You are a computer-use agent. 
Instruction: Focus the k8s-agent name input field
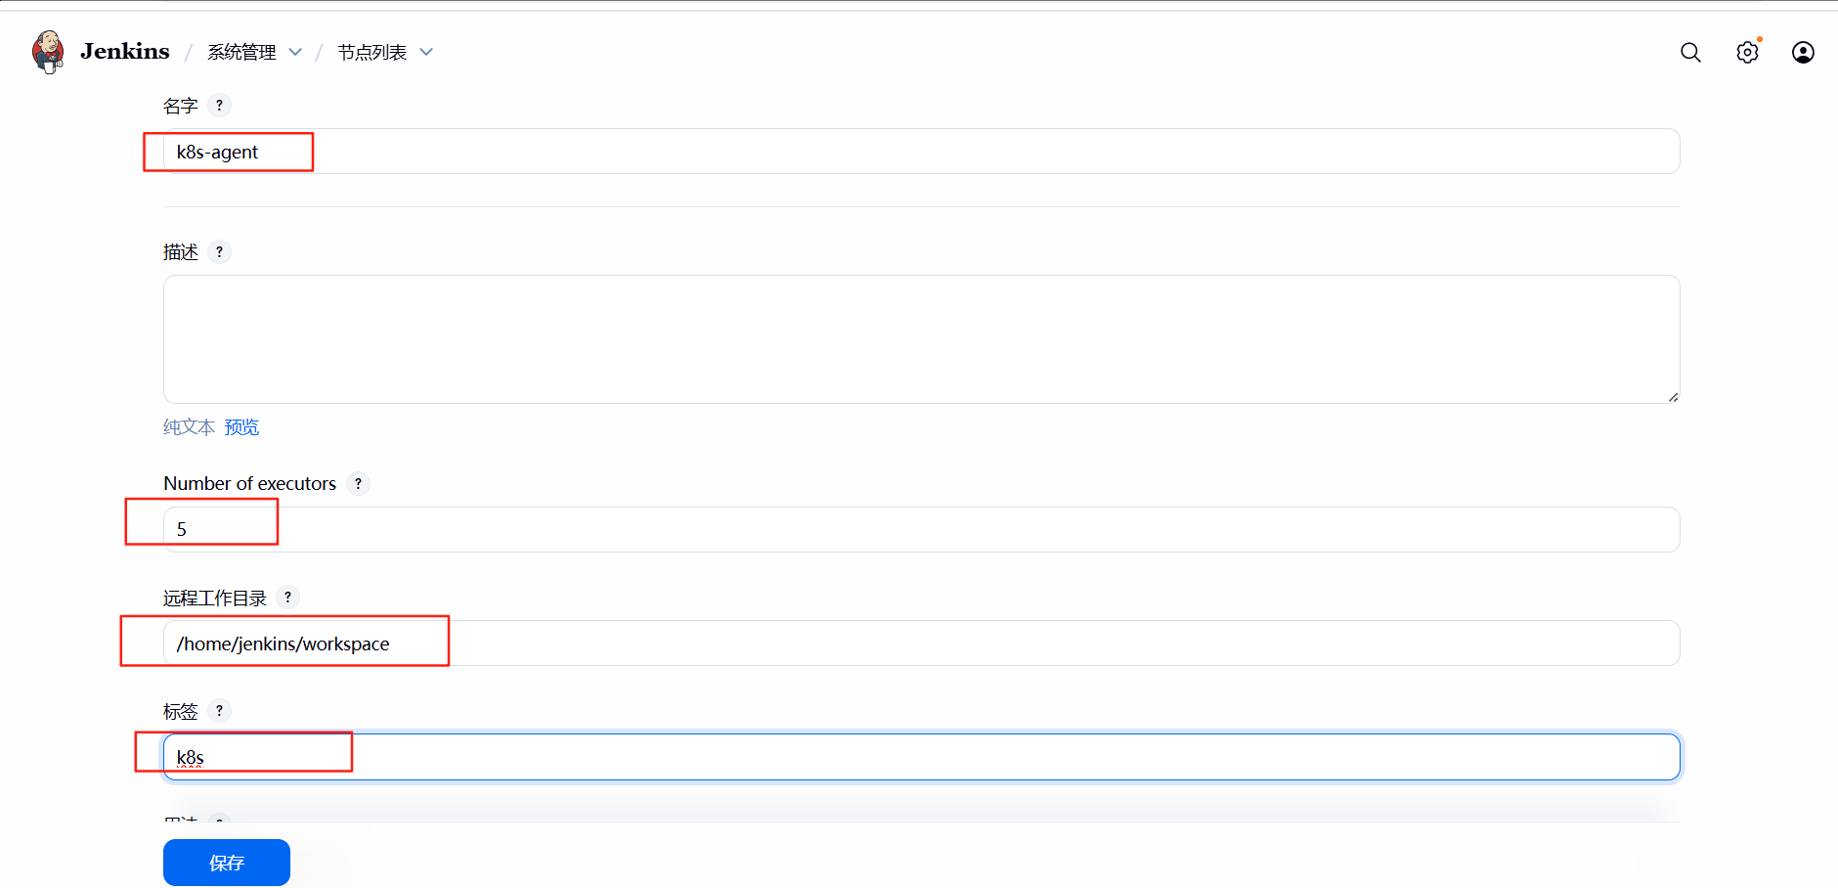pos(921,152)
